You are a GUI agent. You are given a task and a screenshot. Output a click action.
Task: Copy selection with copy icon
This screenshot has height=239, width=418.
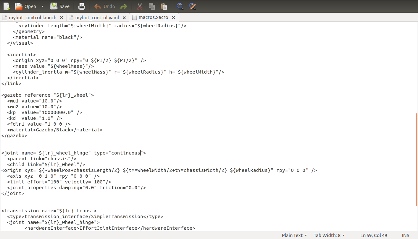152,6
